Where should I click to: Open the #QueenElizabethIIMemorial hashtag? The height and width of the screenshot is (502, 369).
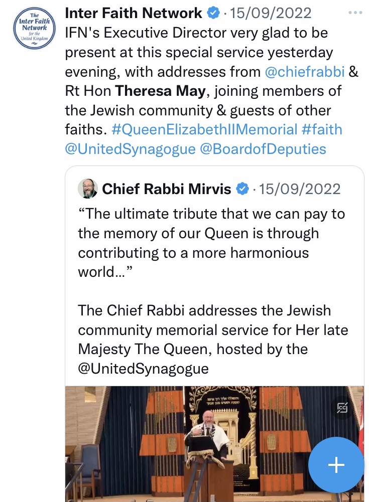pos(204,129)
